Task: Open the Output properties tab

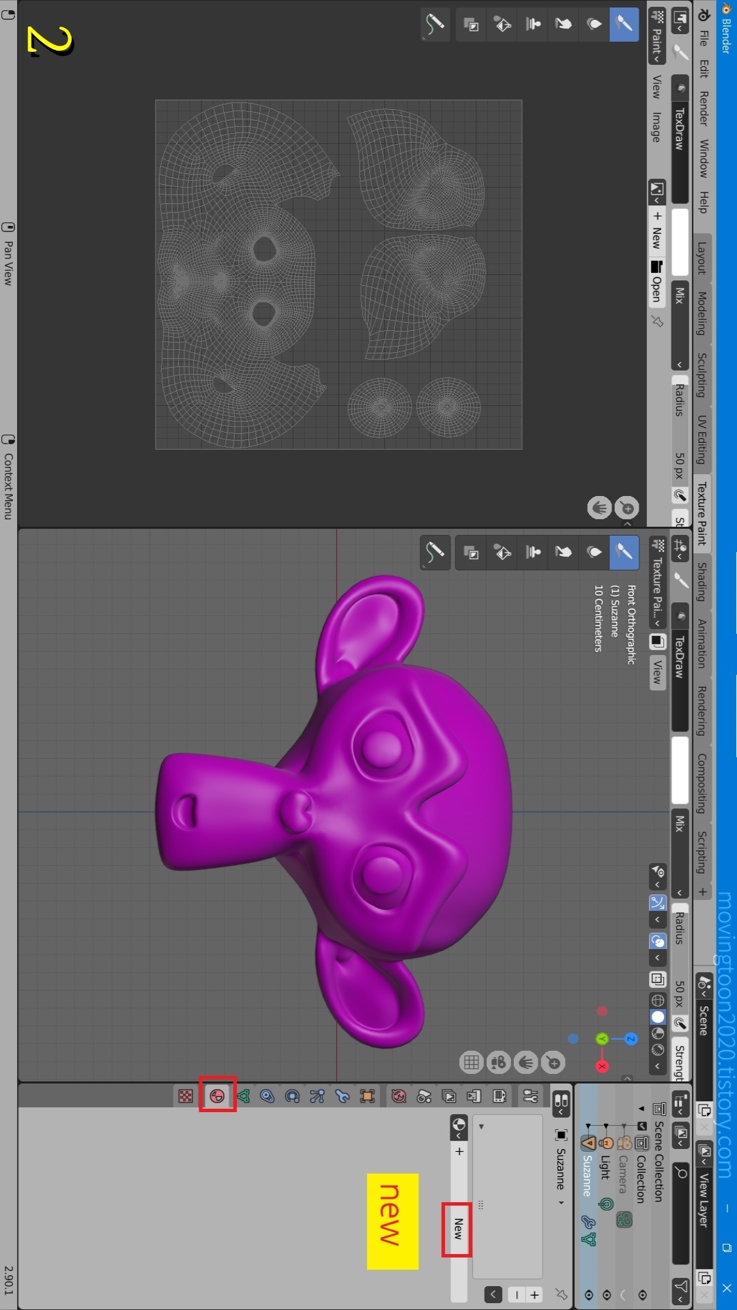Action: click(474, 1096)
